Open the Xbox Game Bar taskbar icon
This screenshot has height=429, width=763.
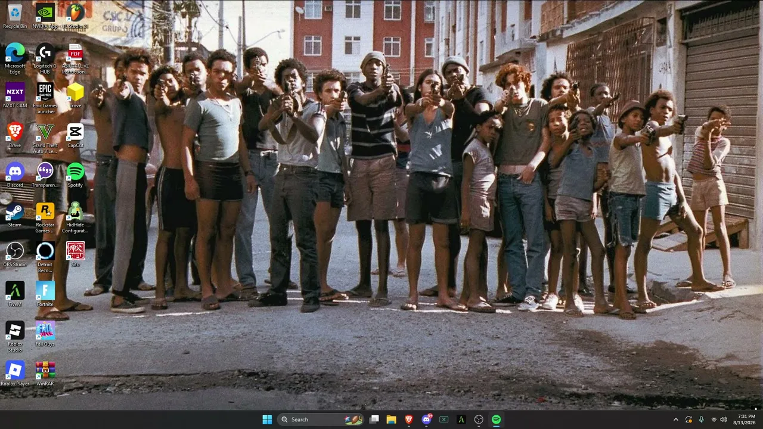pos(444,419)
